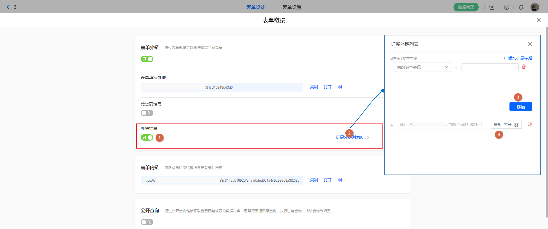
Task: Click the QR code icon for 表单填写链接
Action: (x=340, y=87)
